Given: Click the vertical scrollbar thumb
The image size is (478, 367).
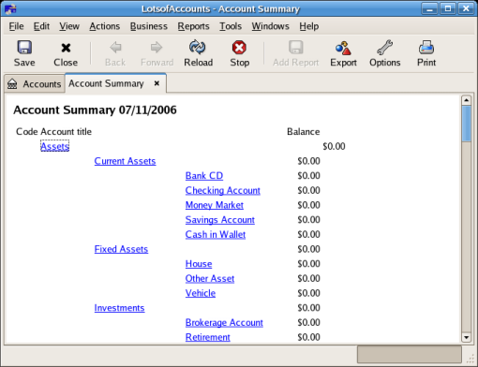Looking at the screenshot, I should click(x=466, y=124).
